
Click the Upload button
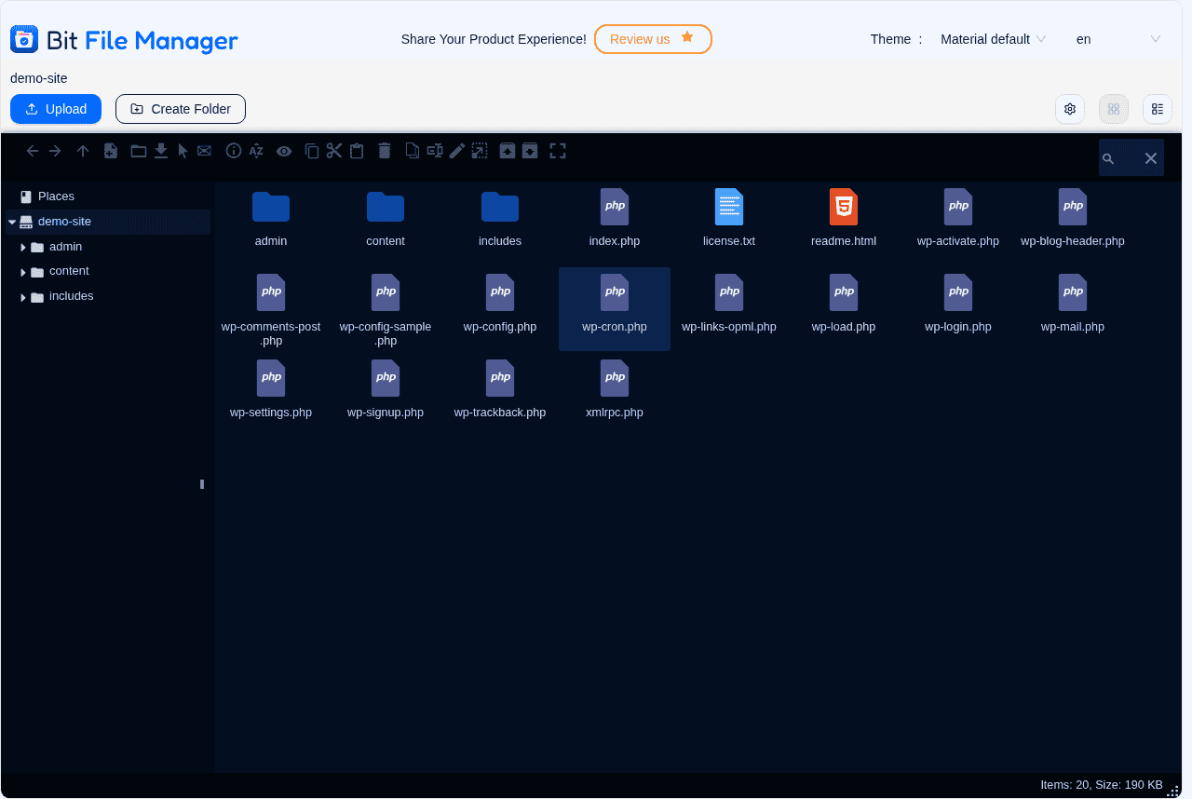click(56, 109)
